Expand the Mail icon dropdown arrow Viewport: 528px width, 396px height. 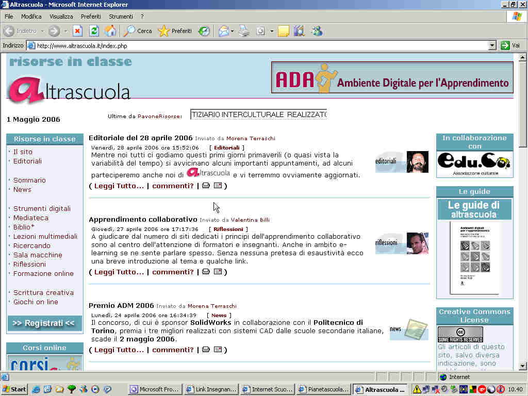point(233,31)
